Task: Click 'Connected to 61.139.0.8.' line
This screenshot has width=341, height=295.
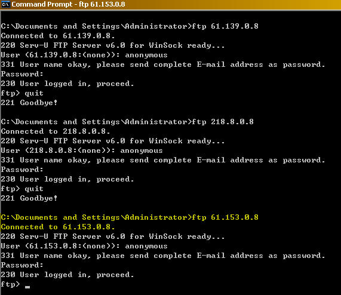Action: [x=58, y=36]
